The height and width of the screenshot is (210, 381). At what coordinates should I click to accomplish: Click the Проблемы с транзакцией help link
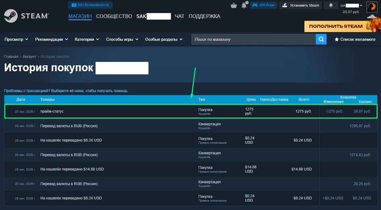coord(66,91)
